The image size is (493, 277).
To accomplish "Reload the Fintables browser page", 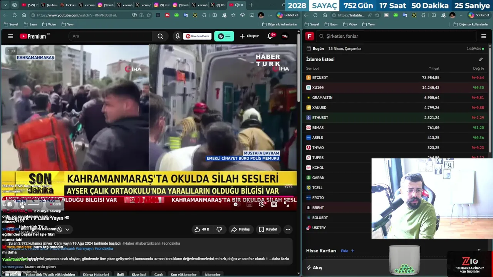I will coord(315,15).
